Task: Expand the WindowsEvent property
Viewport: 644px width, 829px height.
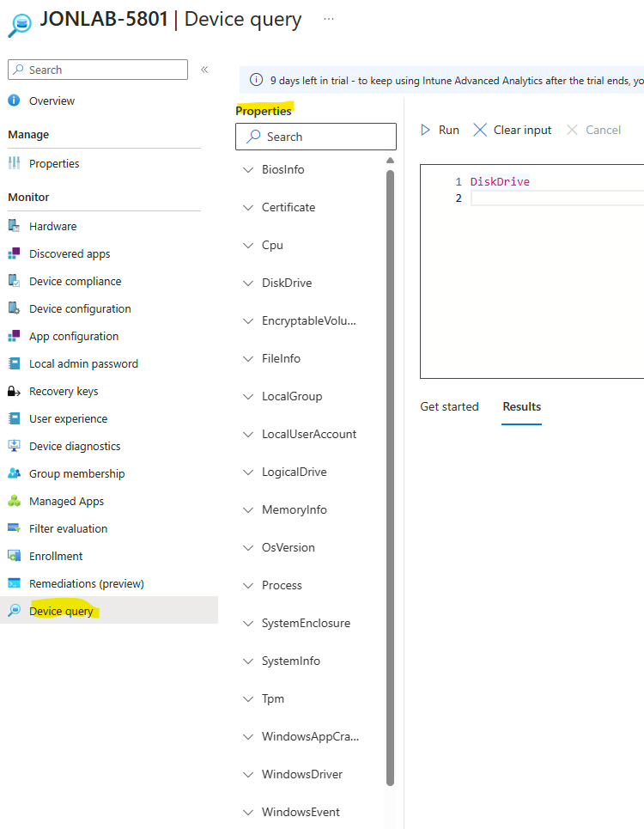Action: coord(248,813)
